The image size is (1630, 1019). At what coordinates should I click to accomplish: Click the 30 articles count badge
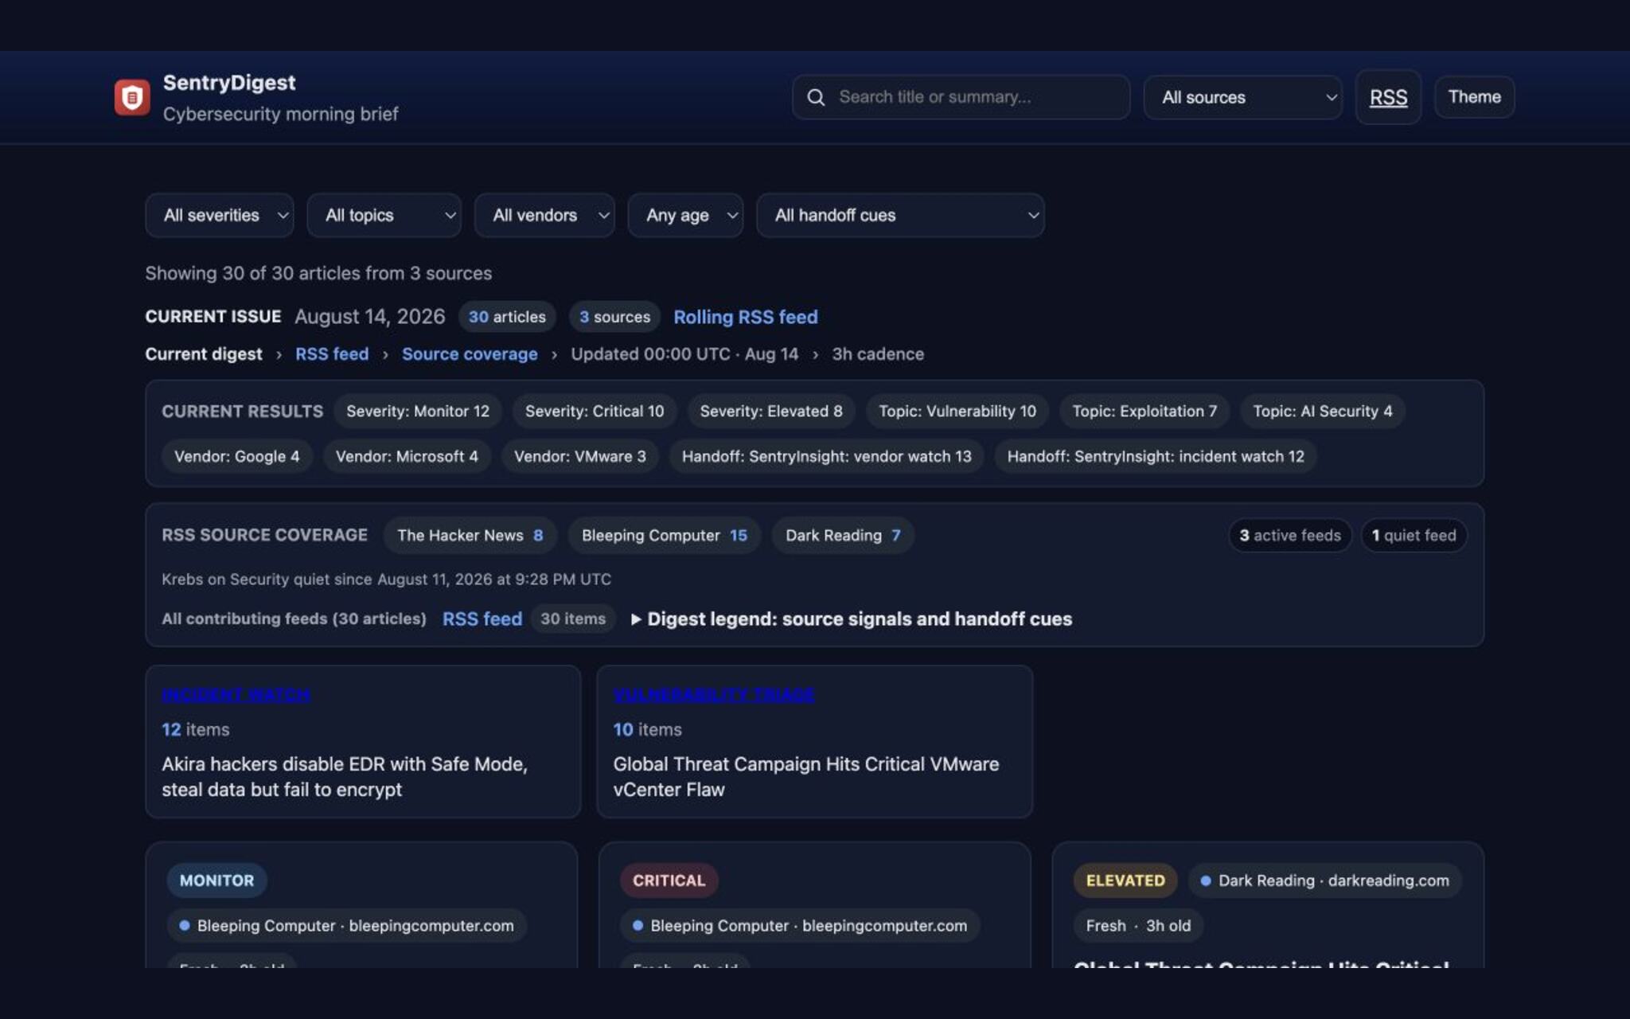[x=507, y=317]
